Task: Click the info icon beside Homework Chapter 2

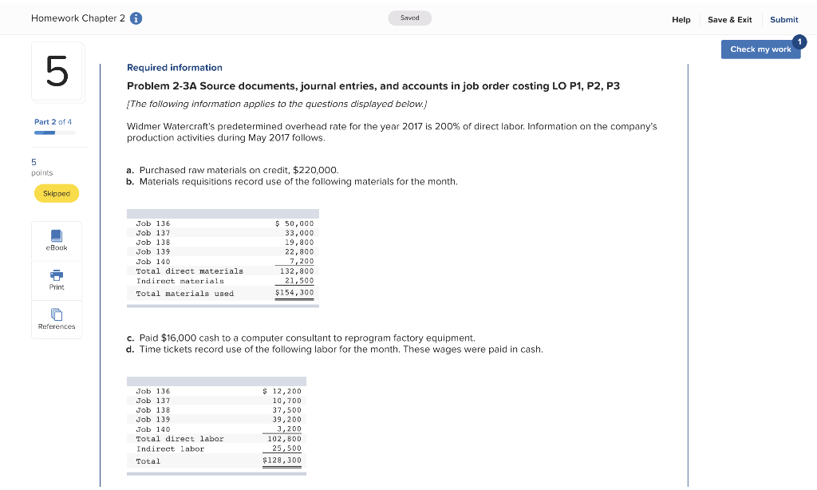Action: click(134, 18)
